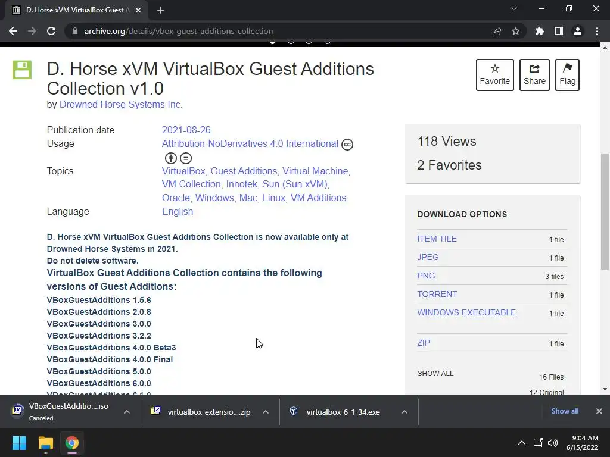Click the publication date 2021-08-26
This screenshot has height=457, width=610.
coord(186,130)
